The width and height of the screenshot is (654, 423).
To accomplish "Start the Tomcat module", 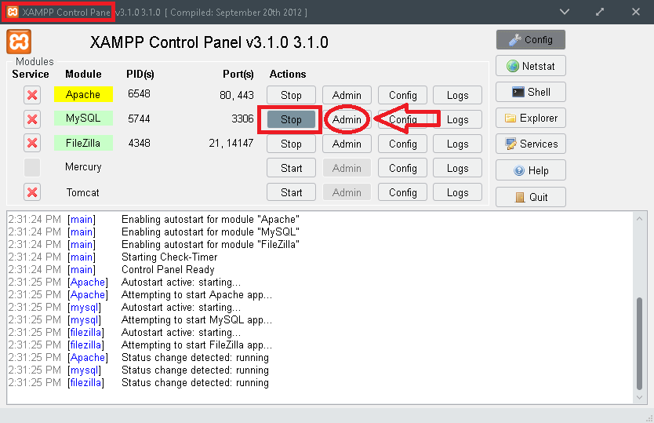I will (x=291, y=192).
